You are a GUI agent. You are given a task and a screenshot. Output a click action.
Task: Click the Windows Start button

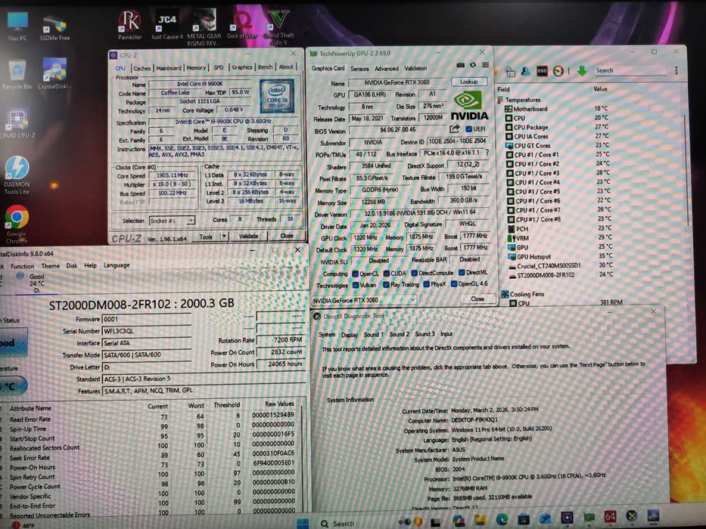pyautogui.click(x=303, y=523)
